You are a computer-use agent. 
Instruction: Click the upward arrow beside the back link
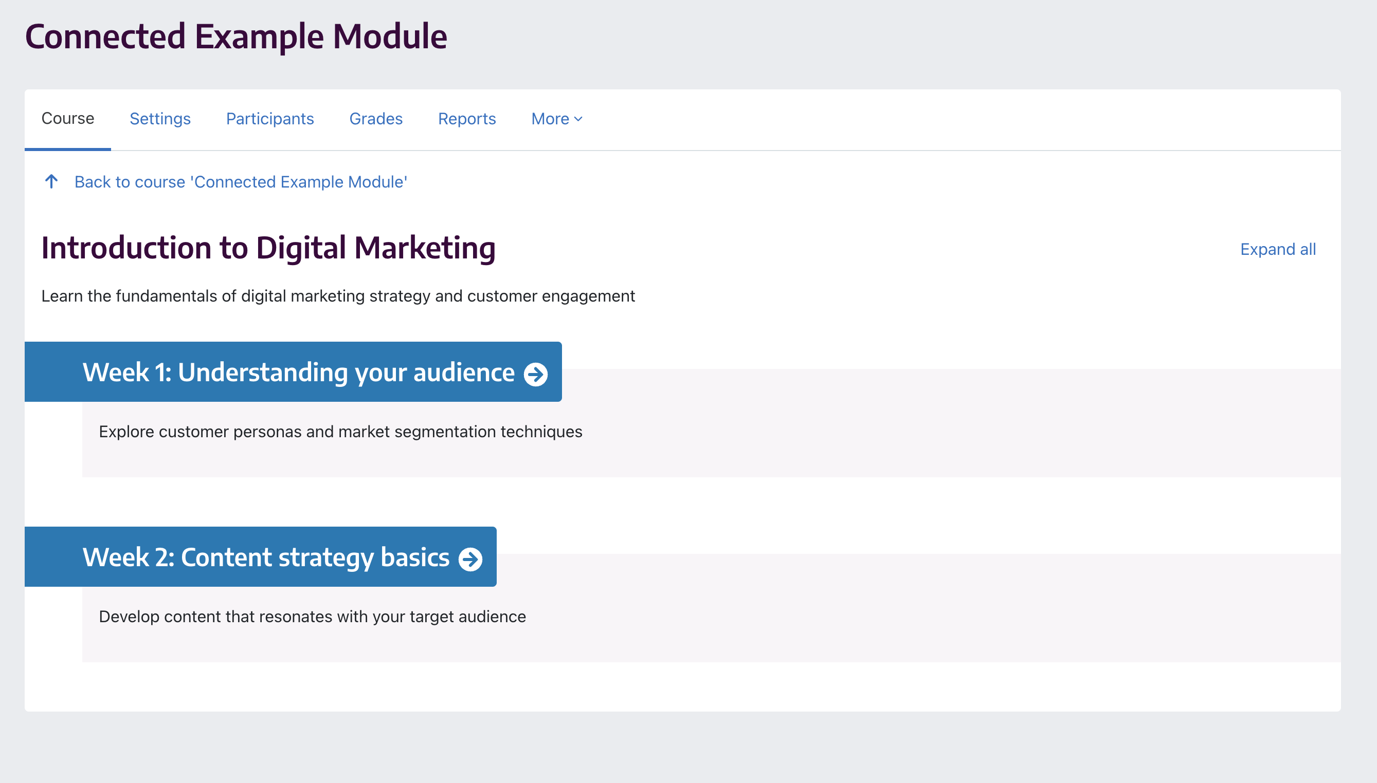coord(51,182)
